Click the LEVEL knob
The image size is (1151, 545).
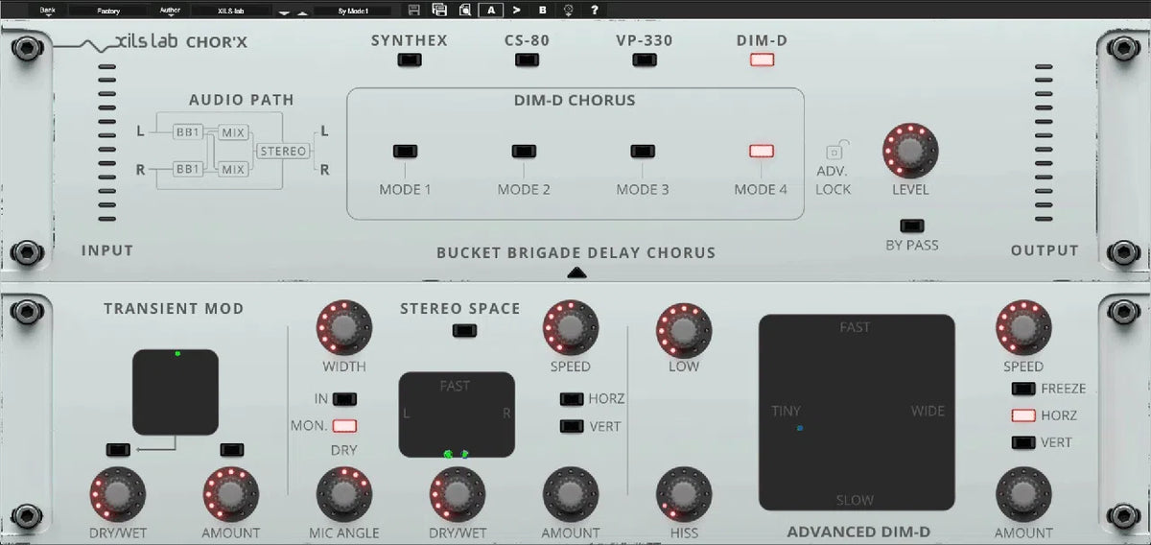point(909,150)
